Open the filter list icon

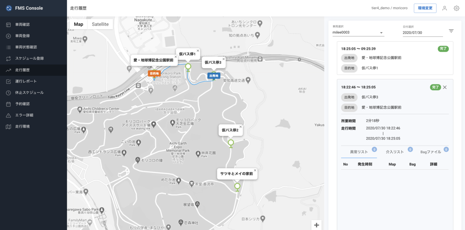451,31
